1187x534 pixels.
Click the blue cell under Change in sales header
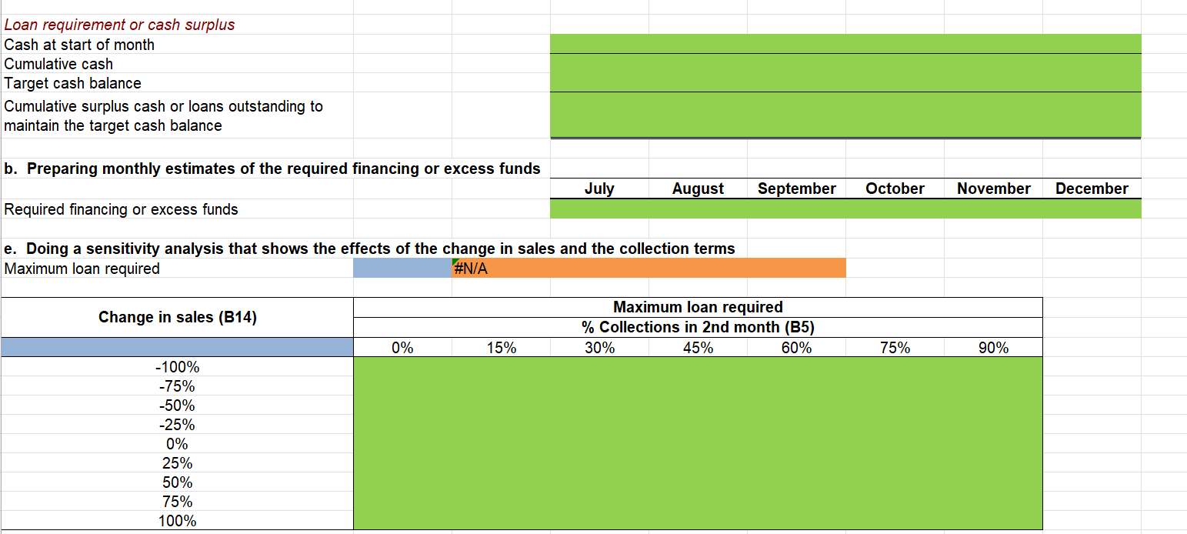[x=177, y=348]
